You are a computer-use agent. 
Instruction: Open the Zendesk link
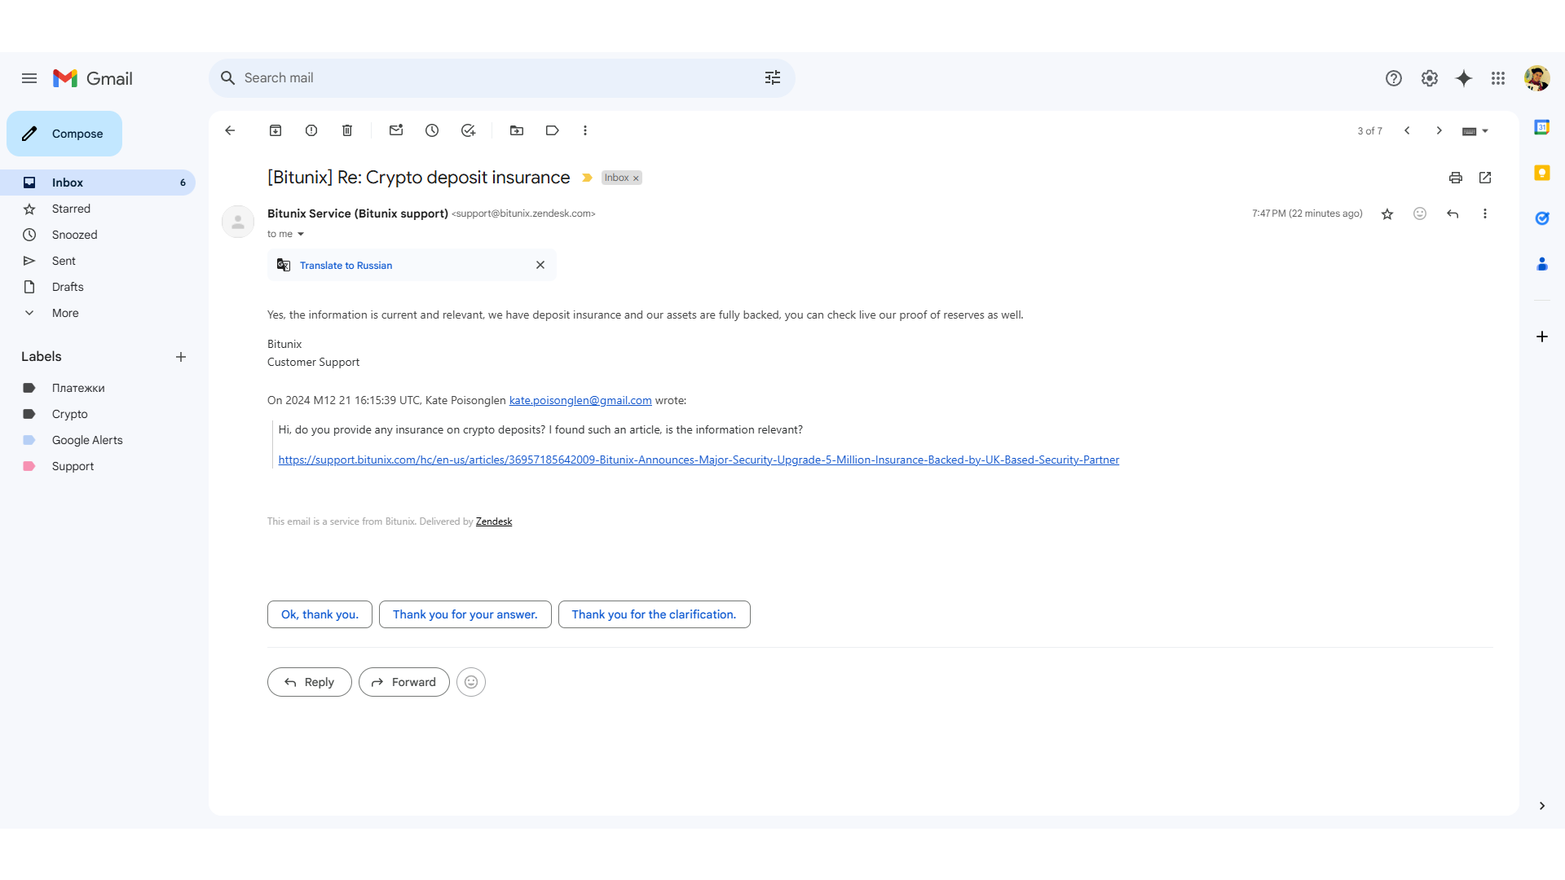pyautogui.click(x=494, y=521)
